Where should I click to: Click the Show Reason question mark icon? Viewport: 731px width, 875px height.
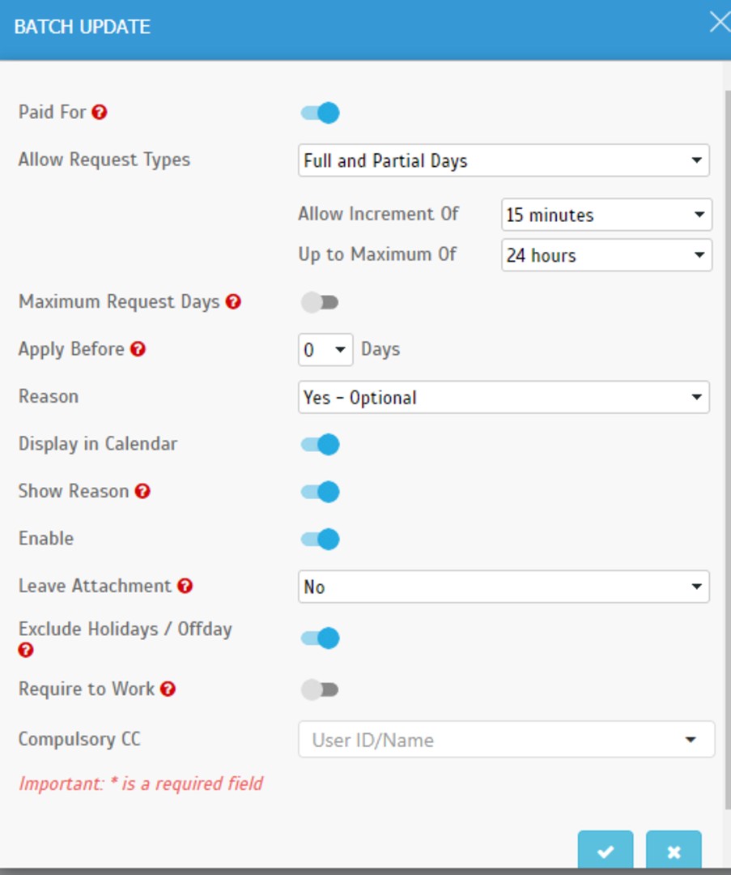pos(142,491)
